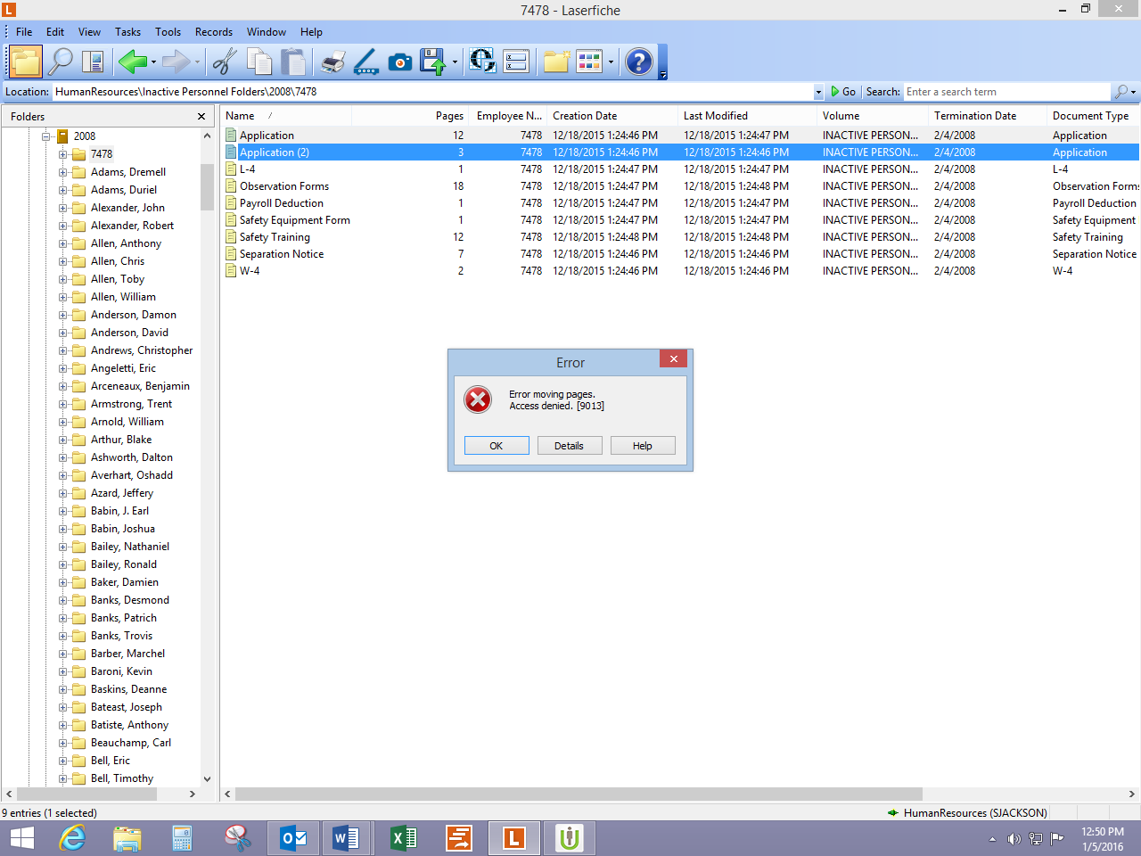Open the view options dropdown arrow
This screenshot has height=856, width=1141.
tap(611, 62)
